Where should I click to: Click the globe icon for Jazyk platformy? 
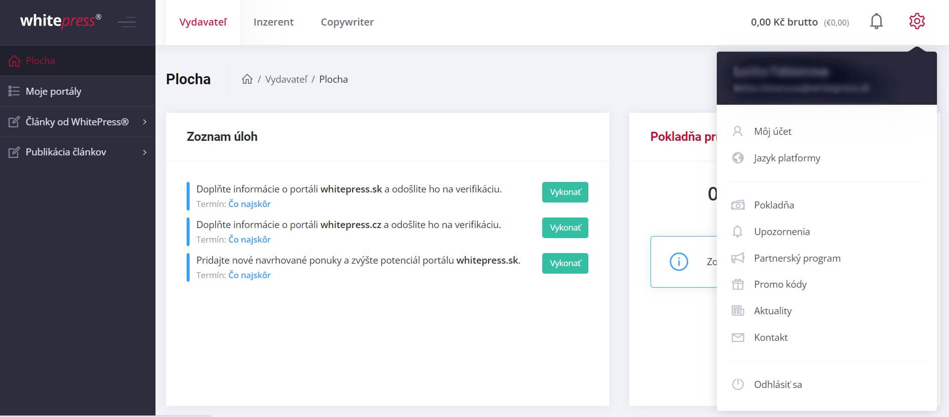click(738, 158)
